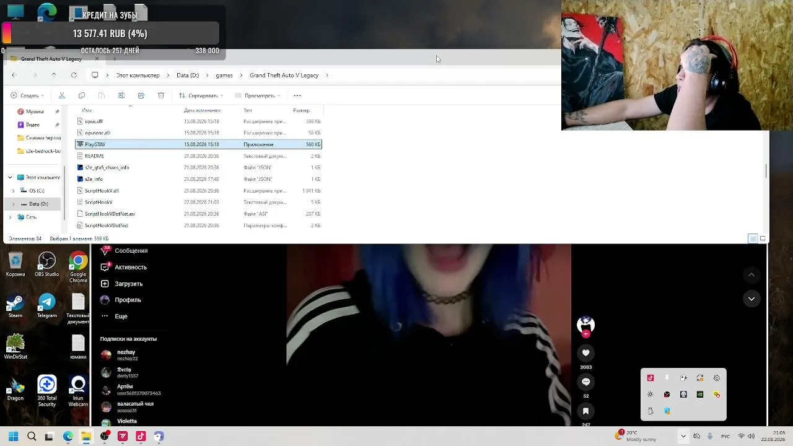793x446 pixels.
Task: Switch to large icons view in Explorer status bar
Action: click(x=763, y=238)
